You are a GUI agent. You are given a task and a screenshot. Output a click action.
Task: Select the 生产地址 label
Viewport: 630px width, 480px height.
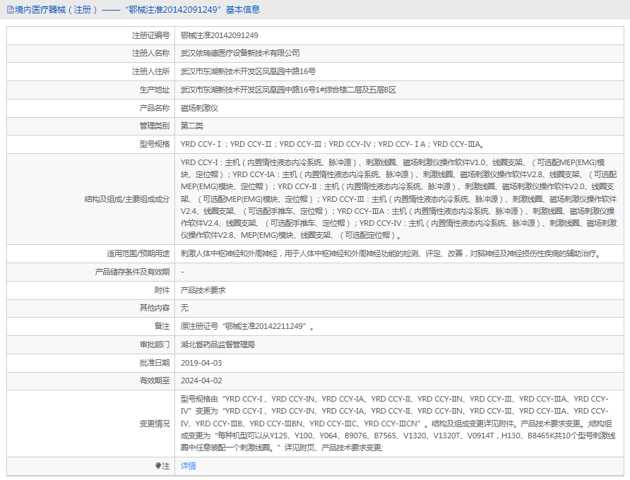coord(154,90)
